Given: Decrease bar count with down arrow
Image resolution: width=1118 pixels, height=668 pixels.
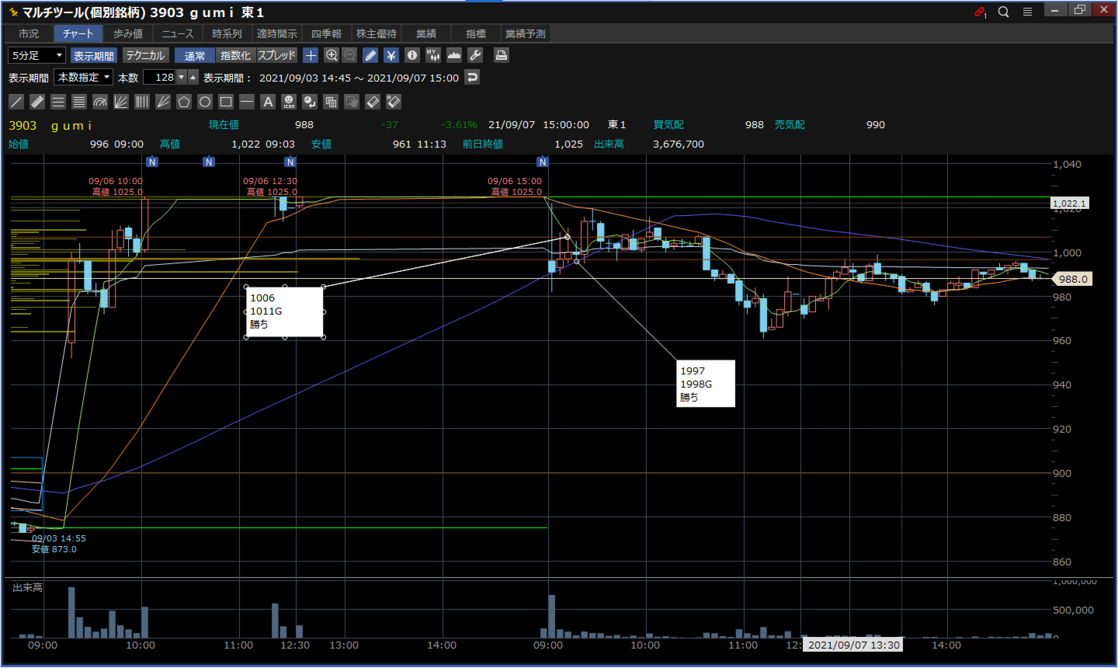Looking at the screenshot, I should tap(181, 77).
